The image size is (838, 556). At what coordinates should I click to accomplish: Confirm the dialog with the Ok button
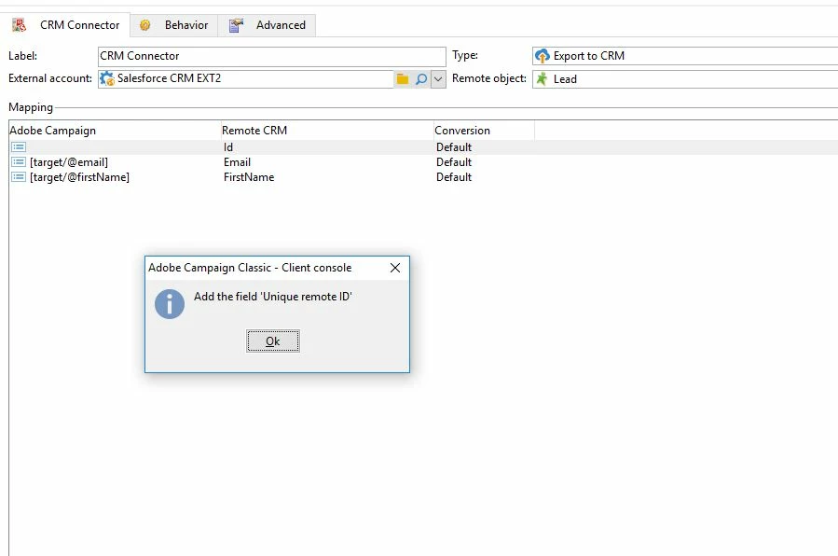click(273, 341)
